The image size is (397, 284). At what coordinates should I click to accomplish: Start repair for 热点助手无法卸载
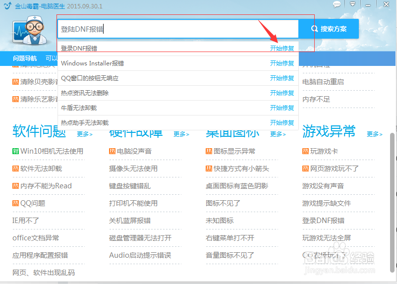282,123
